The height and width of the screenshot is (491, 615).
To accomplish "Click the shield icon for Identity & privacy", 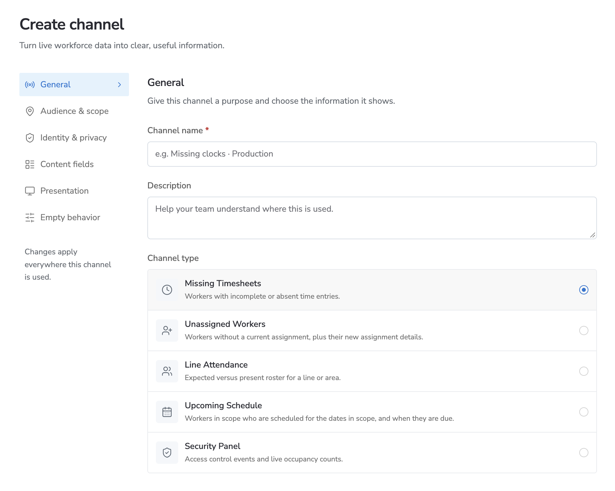I will (30, 138).
